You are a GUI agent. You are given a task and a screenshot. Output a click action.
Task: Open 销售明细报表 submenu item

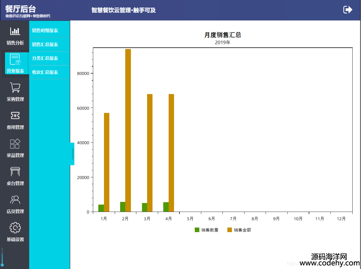pos(45,31)
